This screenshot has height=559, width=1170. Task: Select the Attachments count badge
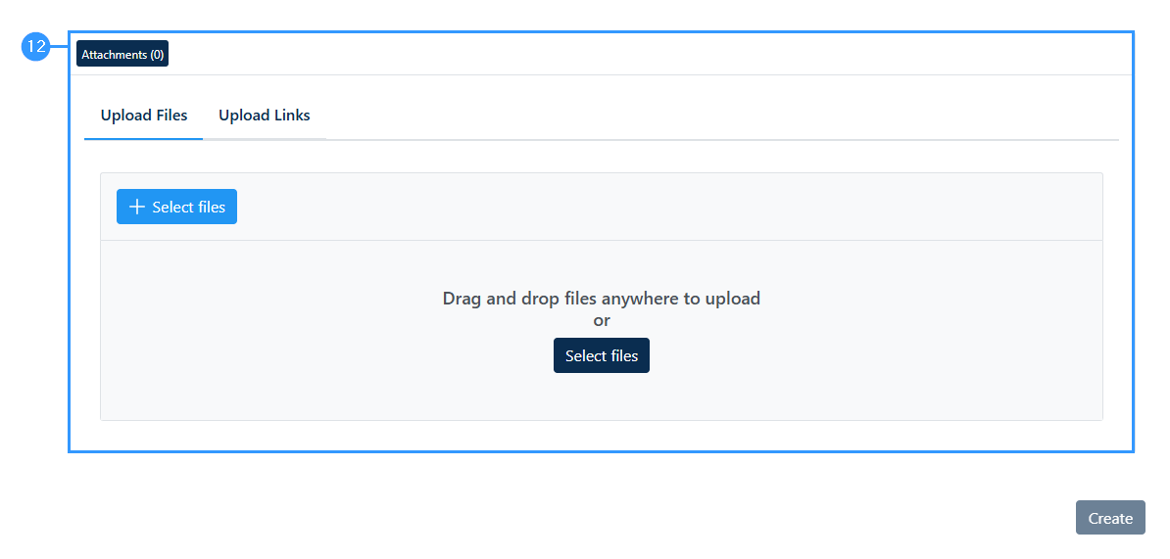122,54
